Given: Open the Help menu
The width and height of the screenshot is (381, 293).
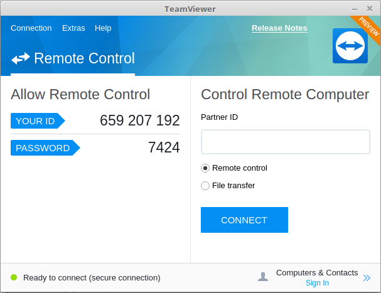Looking at the screenshot, I should (x=103, y=28).
